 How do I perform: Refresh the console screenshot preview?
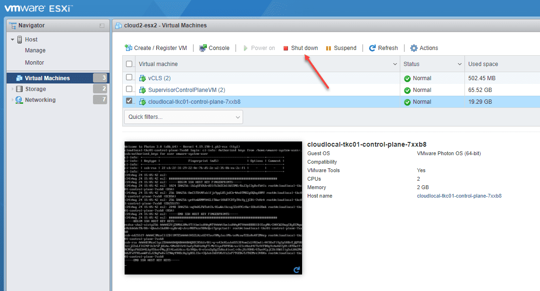296,270
